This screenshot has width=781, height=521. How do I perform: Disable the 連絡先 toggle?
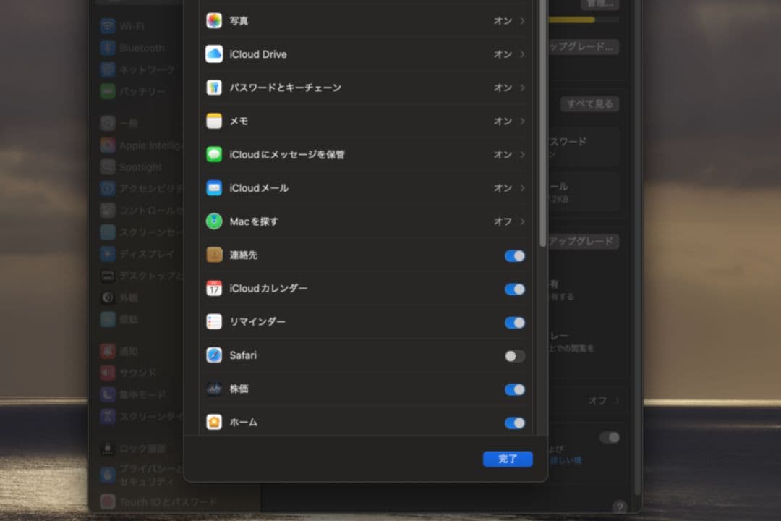point(514,255)
